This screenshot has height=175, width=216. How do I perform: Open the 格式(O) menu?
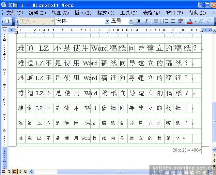[x=106, y=13]
